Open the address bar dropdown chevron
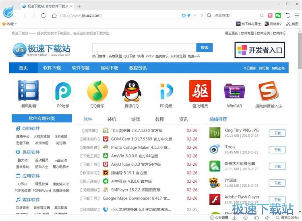 pyautogui.click(x=195, y=15)
